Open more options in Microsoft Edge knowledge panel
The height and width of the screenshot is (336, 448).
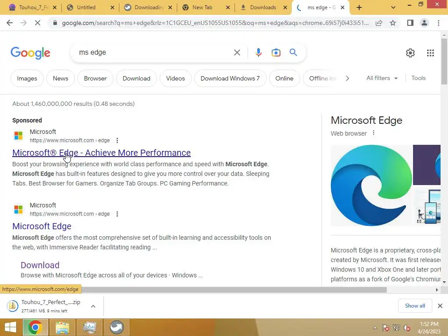(374, 133)
